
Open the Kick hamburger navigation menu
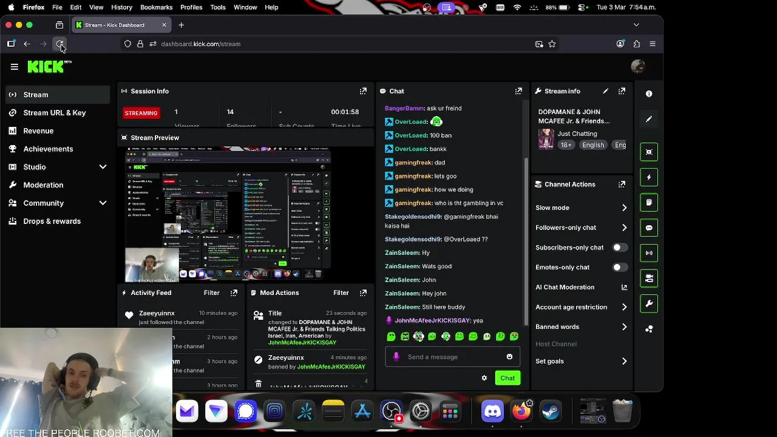click(x=15, y=67)
